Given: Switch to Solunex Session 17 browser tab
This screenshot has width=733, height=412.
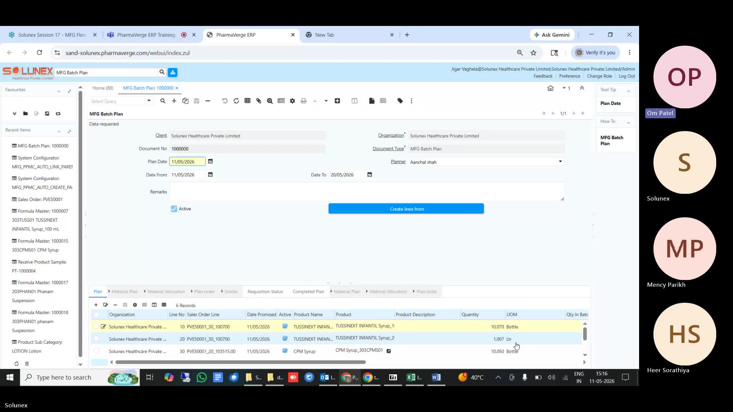Looking at the screenshot, I should tap(52, 35).
